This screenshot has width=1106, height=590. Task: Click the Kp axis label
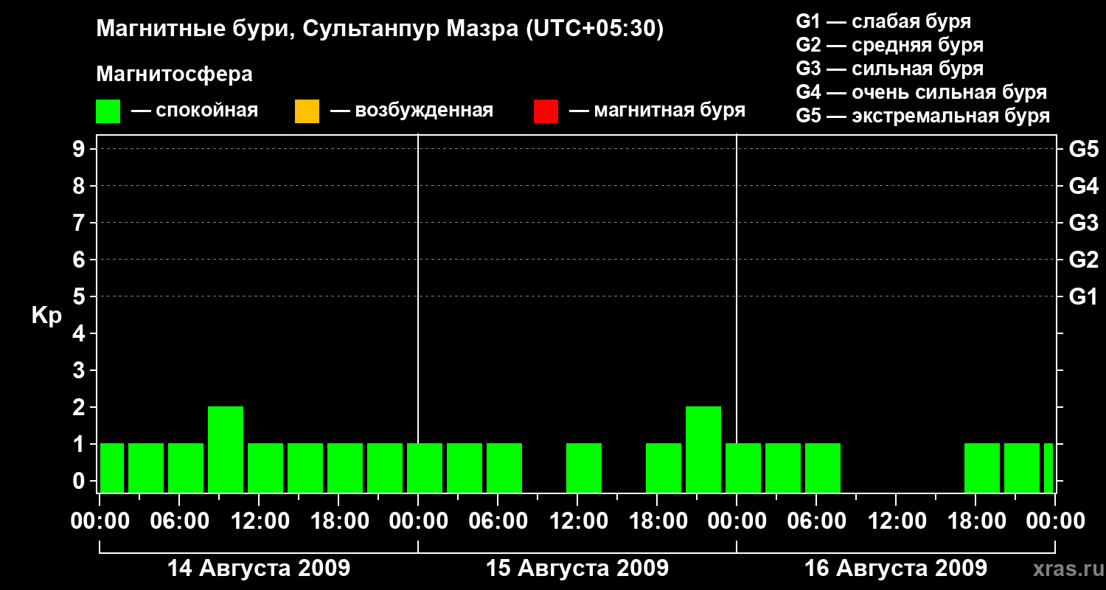tap(46, 316)
